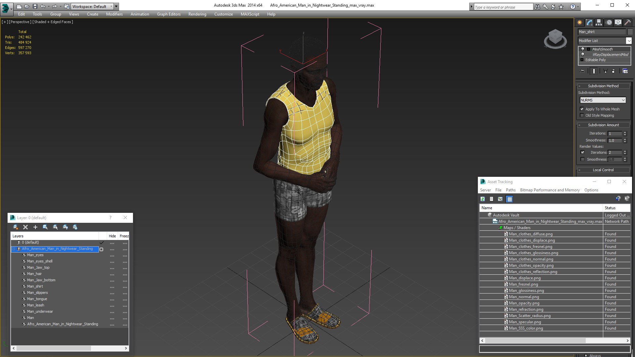Click the Save File icon in title bar
The height and width of the screenshot is (357, 635).
pyautogui.click(x=35, y=6)
